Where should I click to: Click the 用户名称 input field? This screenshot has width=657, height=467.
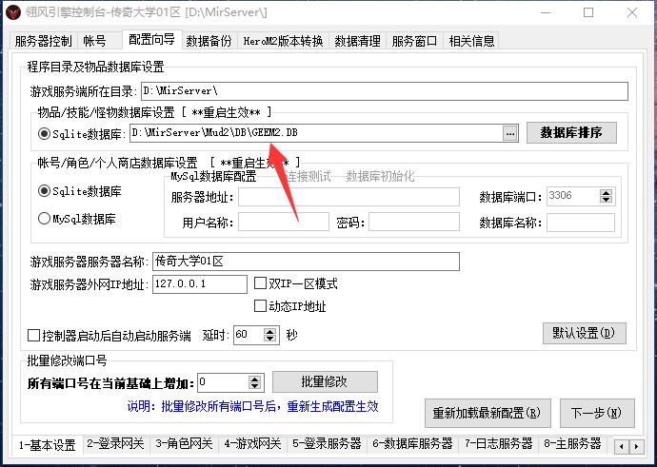pos(284,222)
